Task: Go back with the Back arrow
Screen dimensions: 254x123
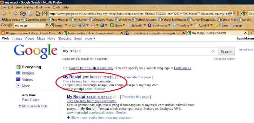Action: pyautogui.click(x=3, y=13)
